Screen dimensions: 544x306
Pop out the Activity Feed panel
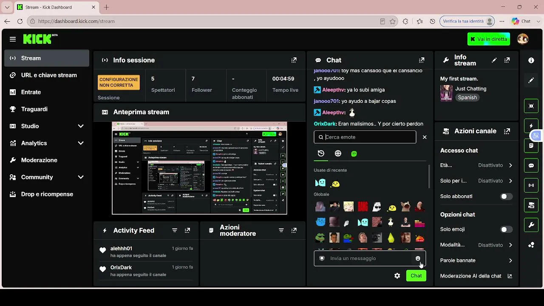[x=187, y=230]
